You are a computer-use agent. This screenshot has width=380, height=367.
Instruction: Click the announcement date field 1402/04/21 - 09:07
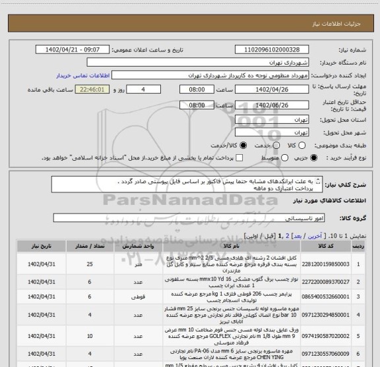73,49
